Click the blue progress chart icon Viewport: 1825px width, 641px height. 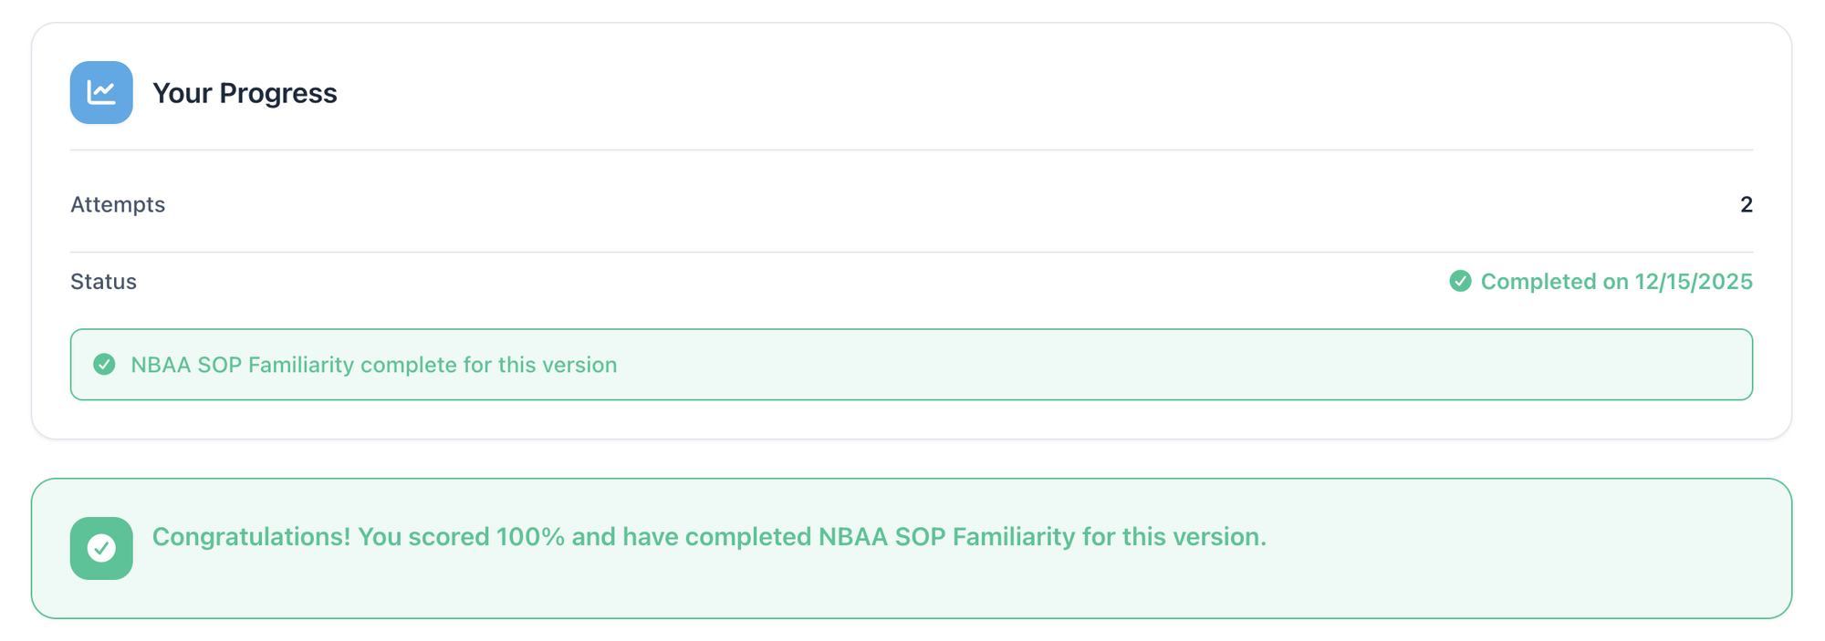pos(101,92)
